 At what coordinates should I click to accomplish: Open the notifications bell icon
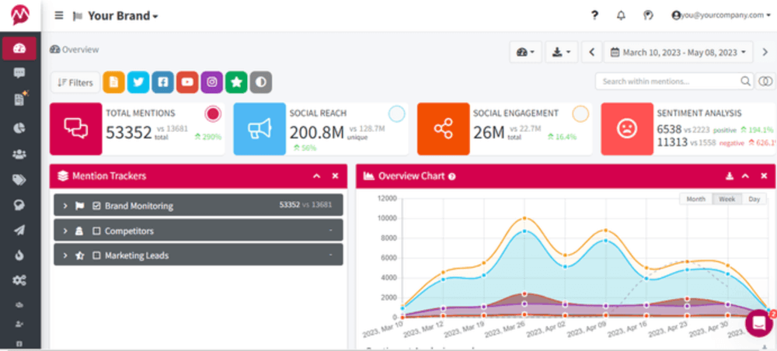(621, 16)
